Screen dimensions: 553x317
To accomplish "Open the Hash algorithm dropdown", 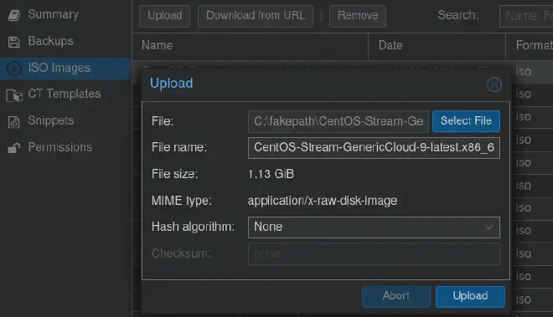I will (374, 228).
